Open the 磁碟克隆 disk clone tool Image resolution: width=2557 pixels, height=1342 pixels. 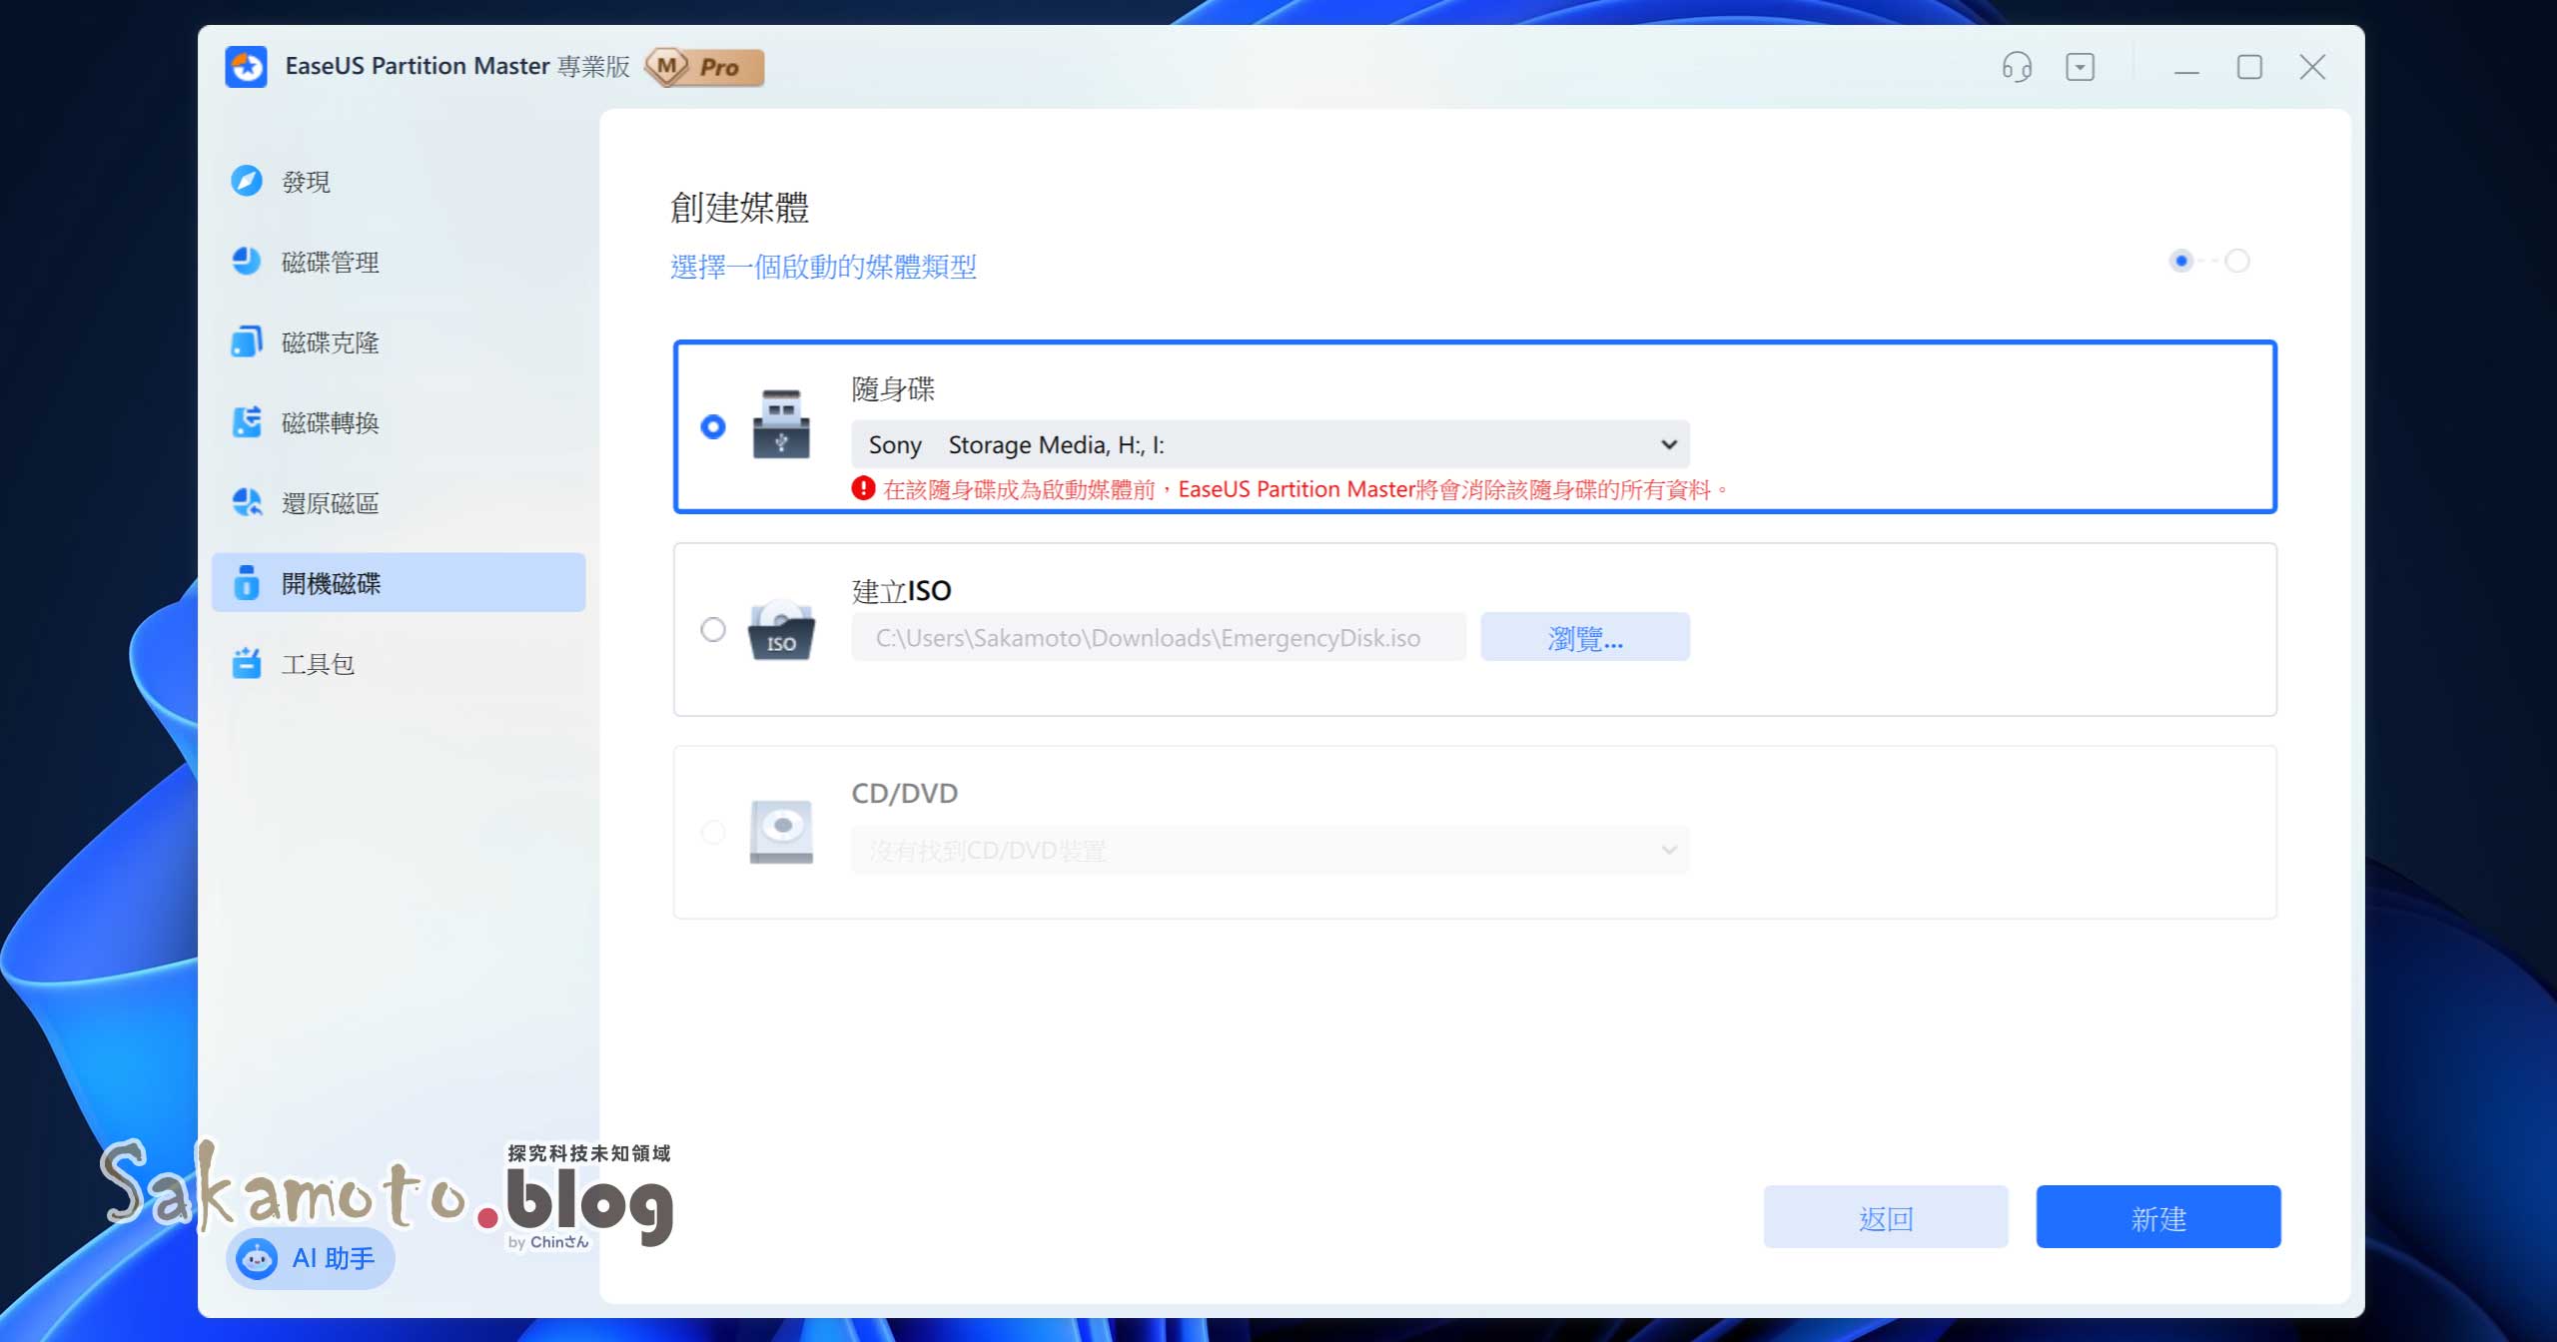tap(330, 341)
